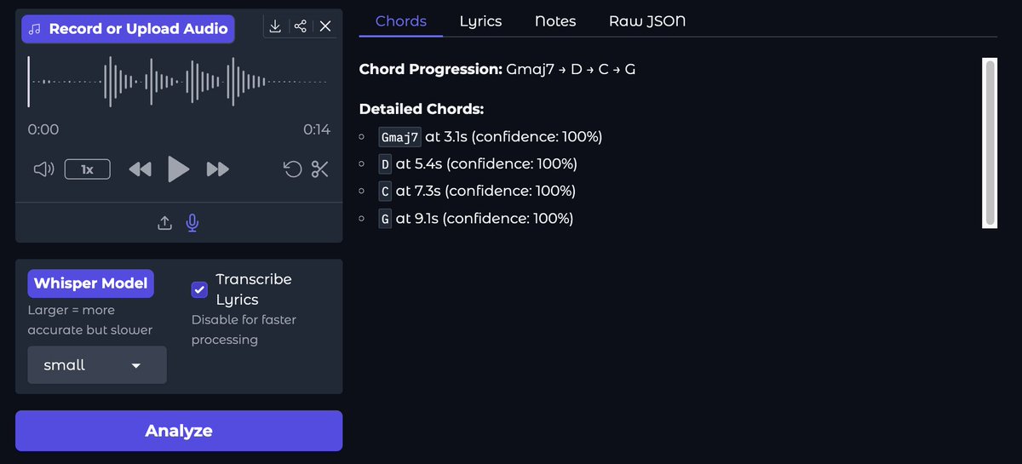Click the Record or Upload Audio label
This screenshot has height=464, width=1022.
[x=129, y=29]
